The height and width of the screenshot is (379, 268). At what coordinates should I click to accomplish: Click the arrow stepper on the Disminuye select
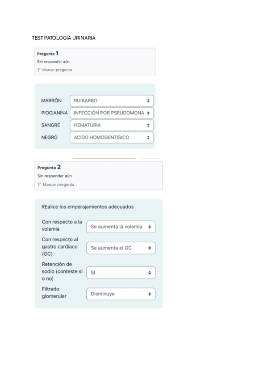[151, 294]
